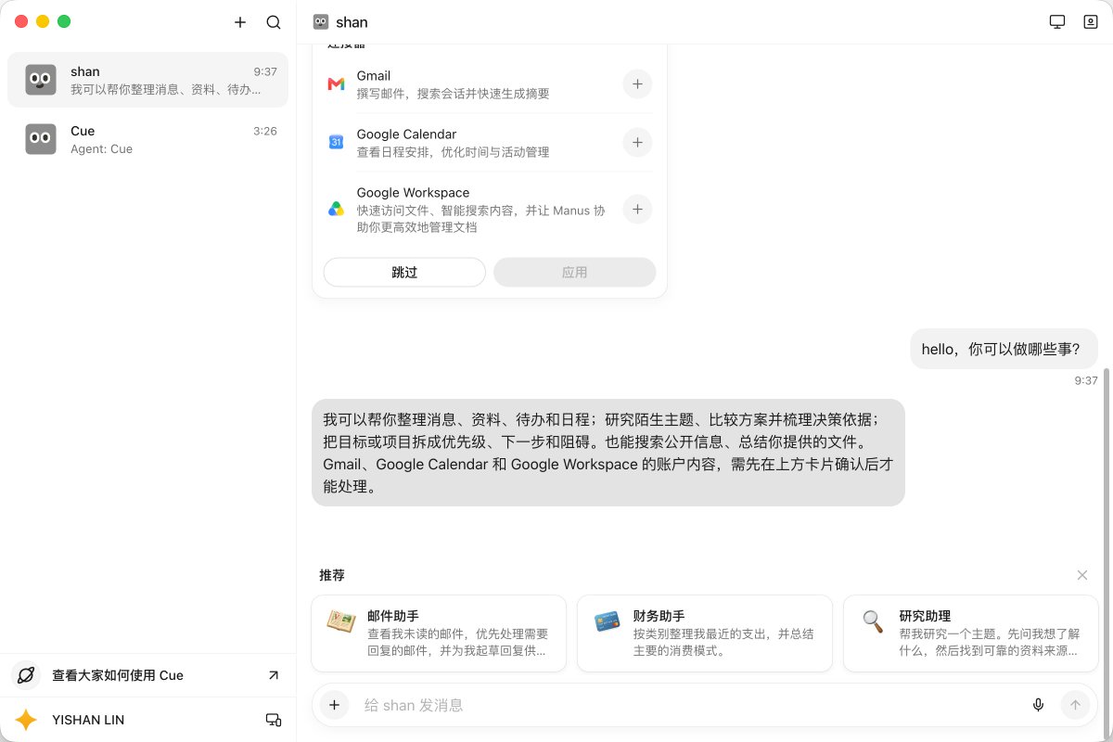This screenshot has width=1113, height=742.
Task: Click the Google Calendar title text
Action: coord(406,134)
